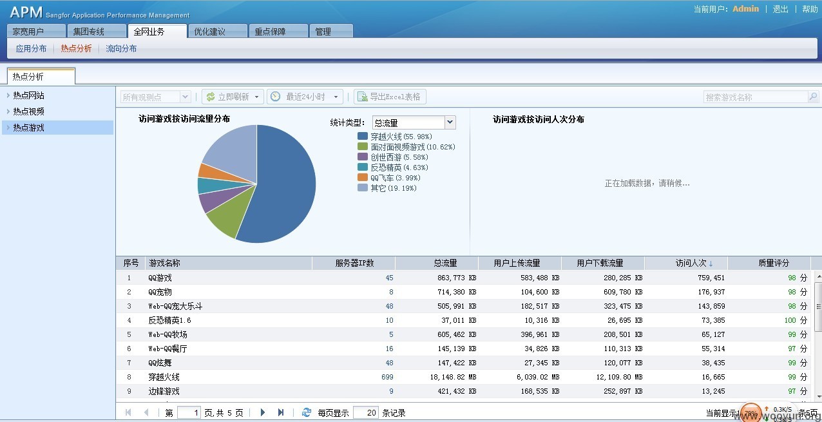Viewport: 822px width, 422px height.
Task: Jump to the last page of results
Action: (x=281, y=412)
